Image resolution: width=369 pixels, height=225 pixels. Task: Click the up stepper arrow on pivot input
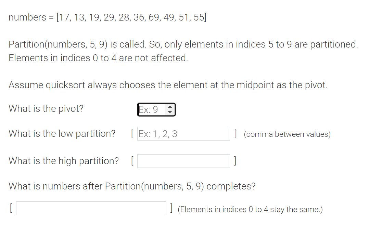tap(170, 107)
